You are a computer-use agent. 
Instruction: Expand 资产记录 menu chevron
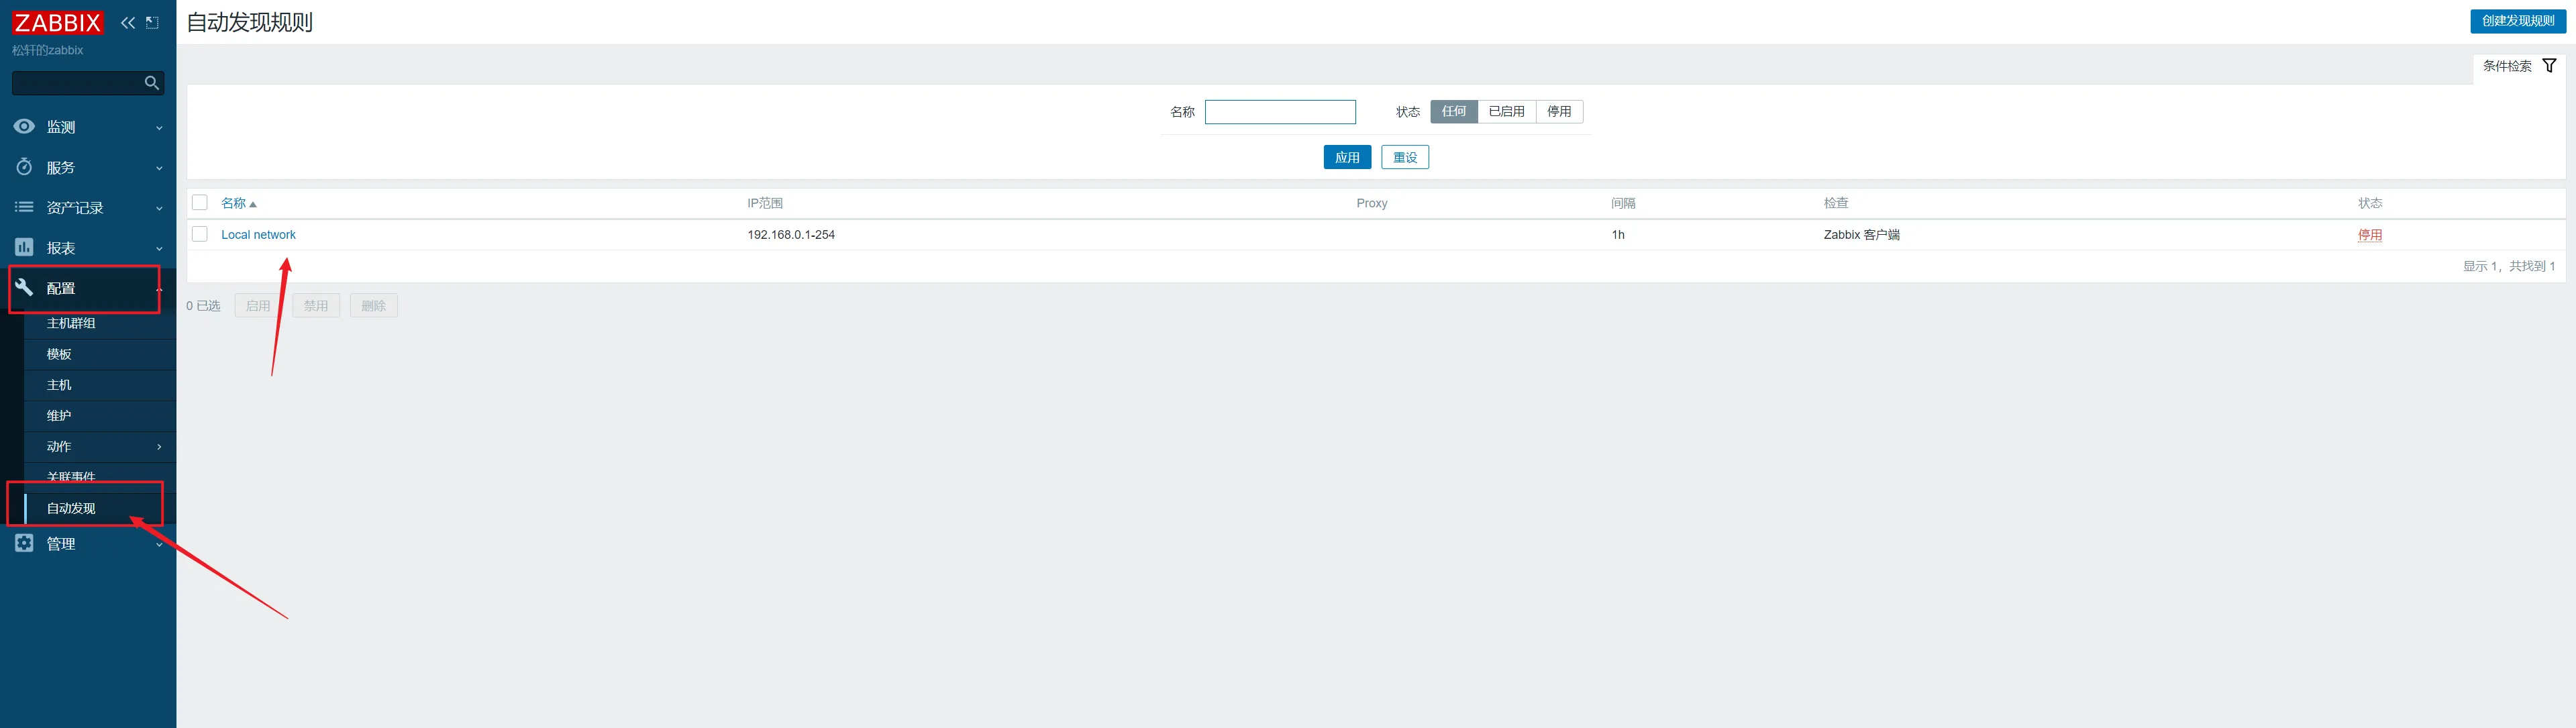click(x=159, y=208)
